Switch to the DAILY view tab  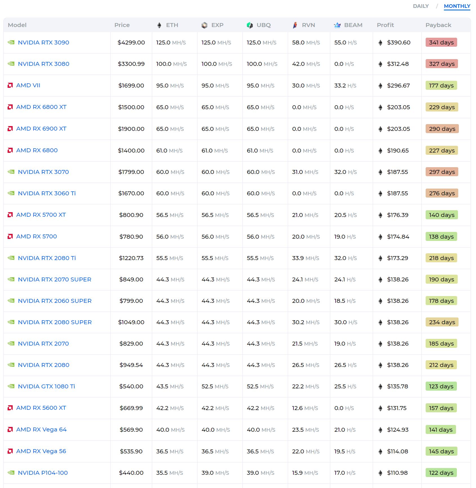tap(421, 6)
